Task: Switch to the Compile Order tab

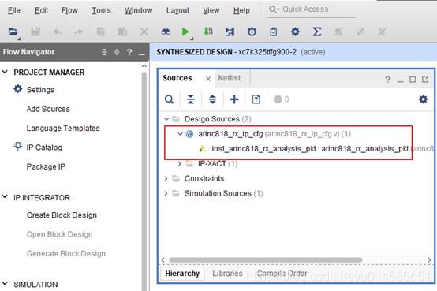Action: (x=282, y=274)
